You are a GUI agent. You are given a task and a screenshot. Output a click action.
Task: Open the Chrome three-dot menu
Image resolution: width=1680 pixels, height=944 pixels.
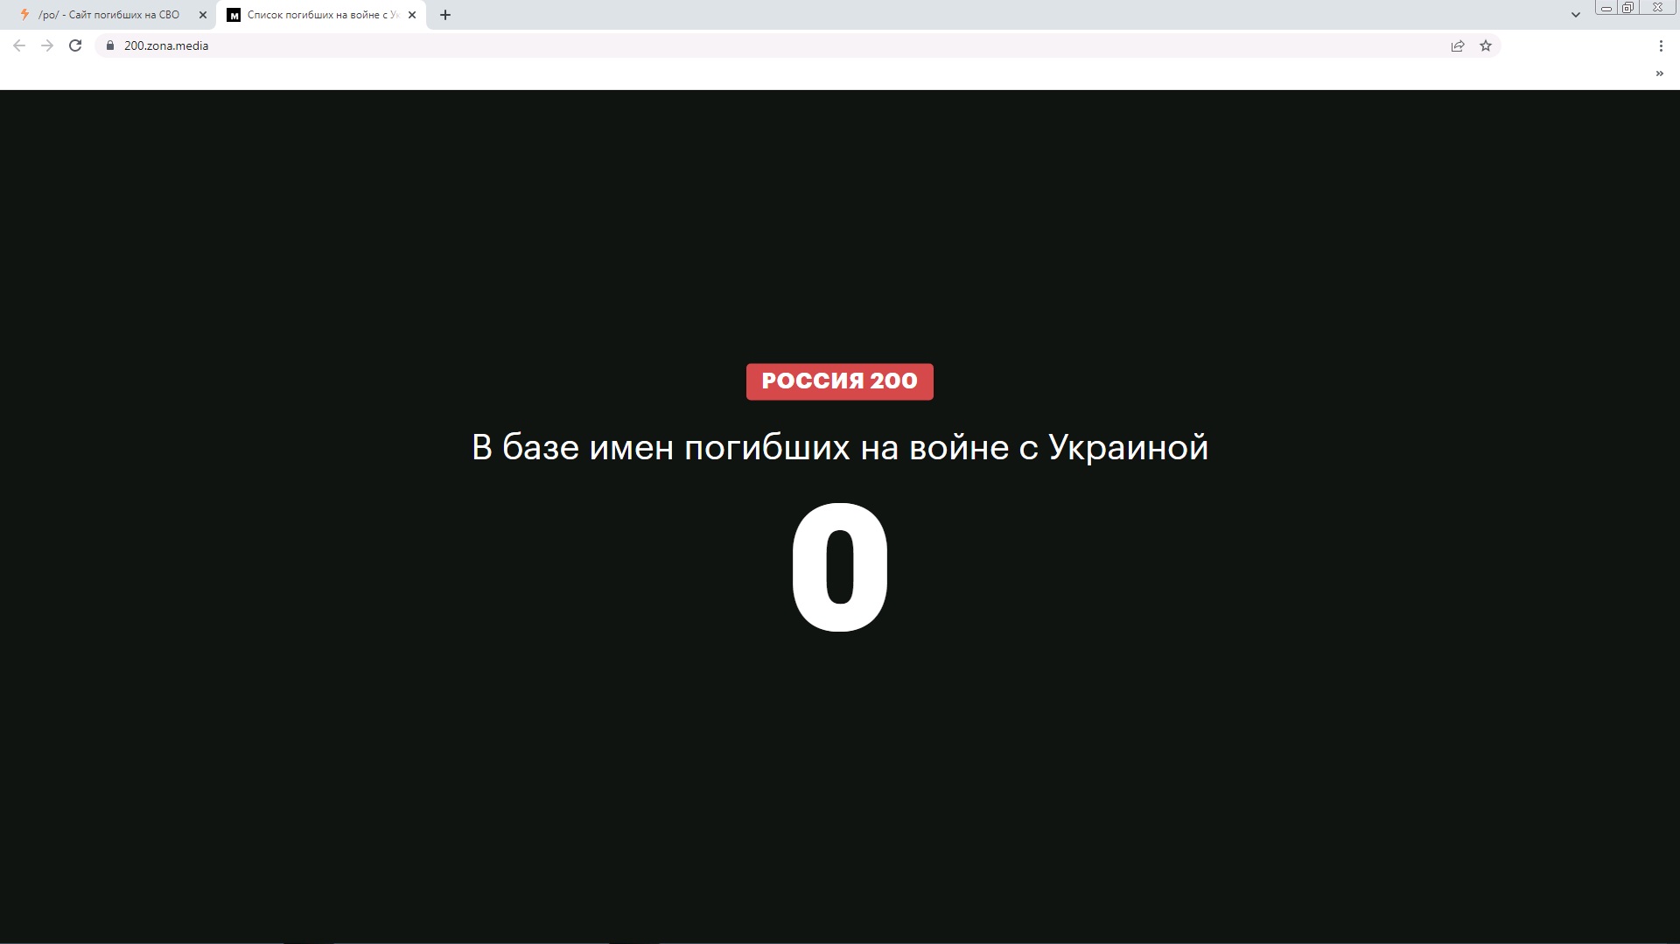1661,45
